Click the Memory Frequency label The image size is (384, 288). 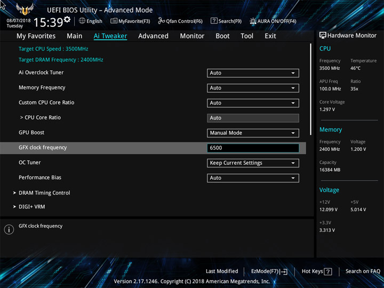pyautogui.click(x=42, y=87)
